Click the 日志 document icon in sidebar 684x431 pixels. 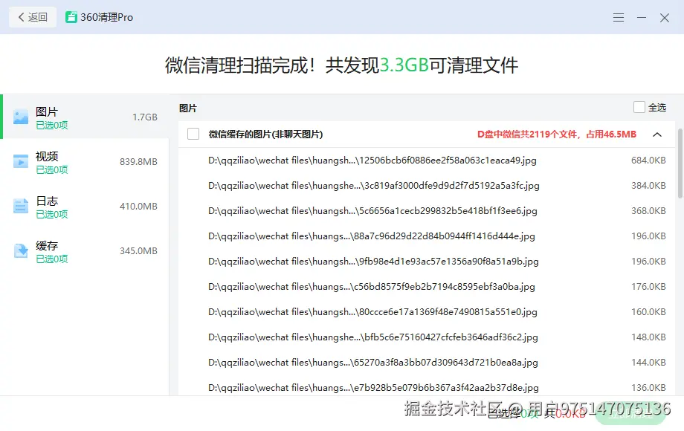21,206
